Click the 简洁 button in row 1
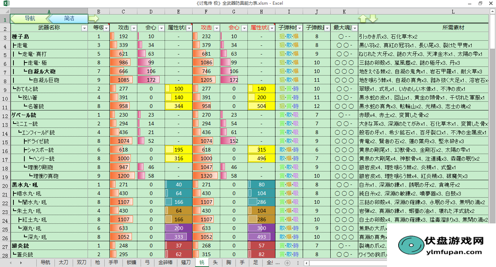 69,19
